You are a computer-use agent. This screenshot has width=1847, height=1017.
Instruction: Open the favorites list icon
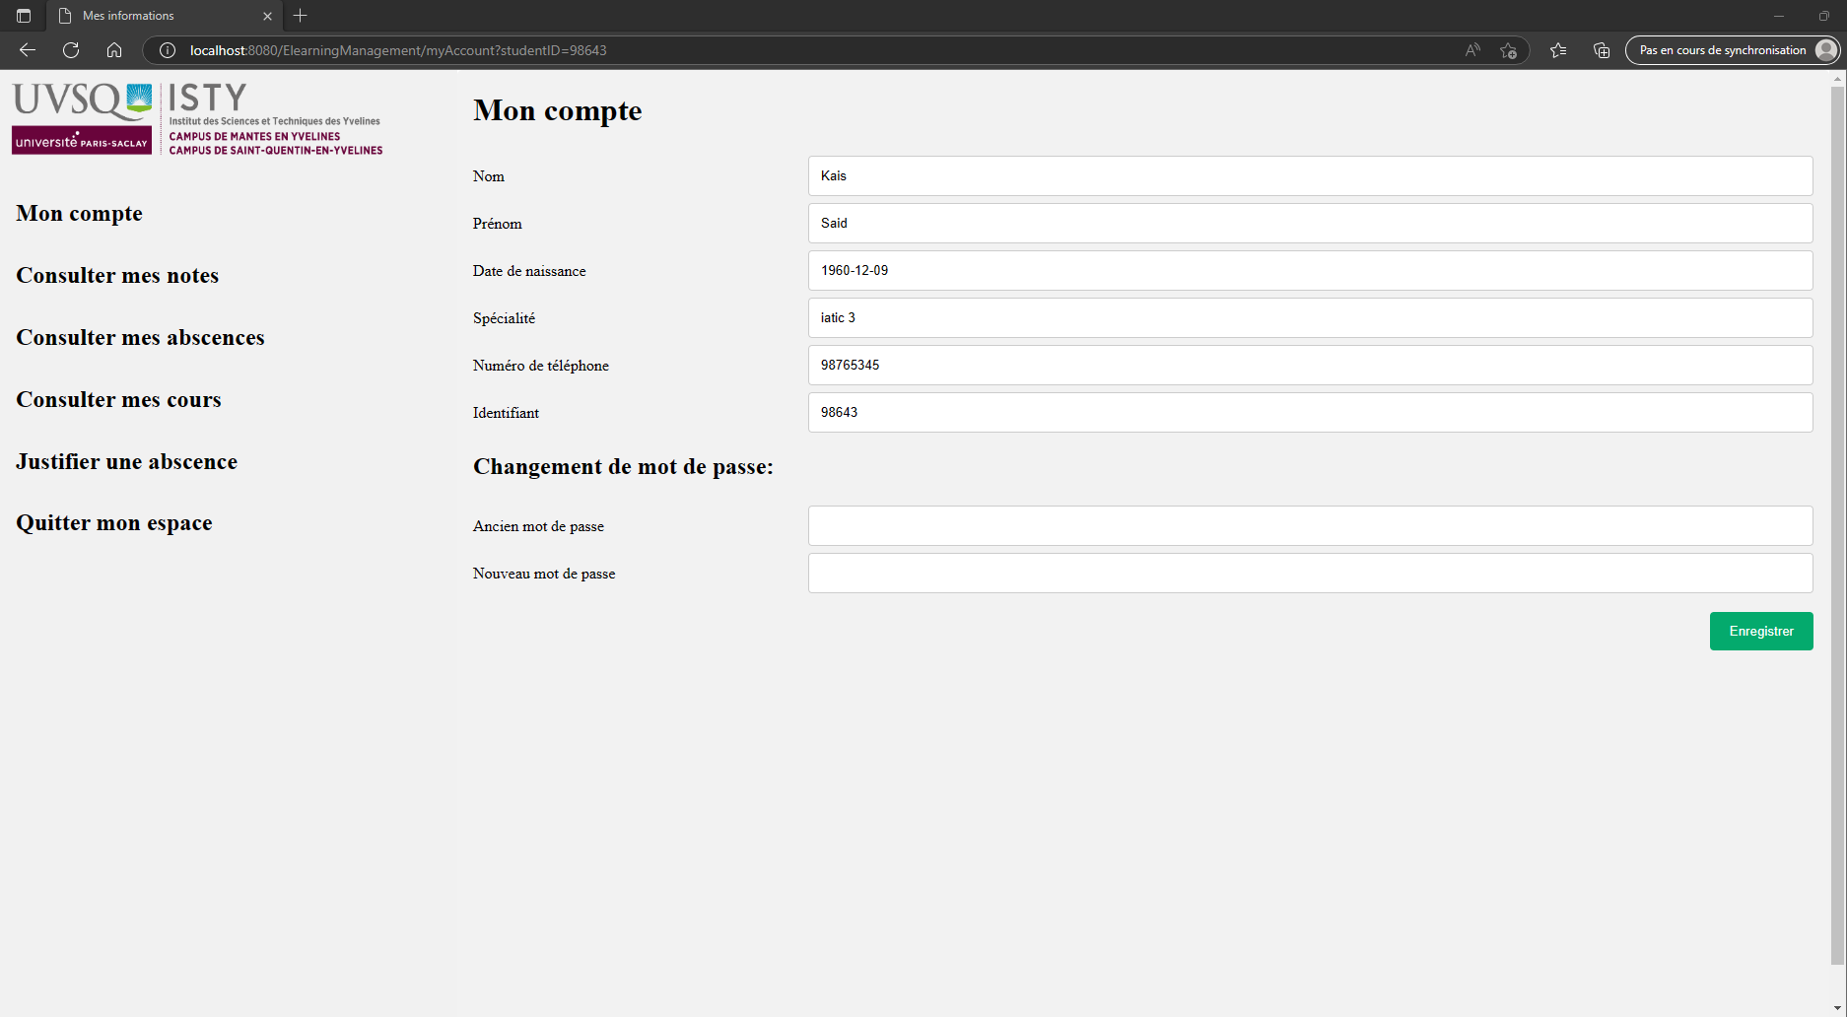pos(1558,50)
